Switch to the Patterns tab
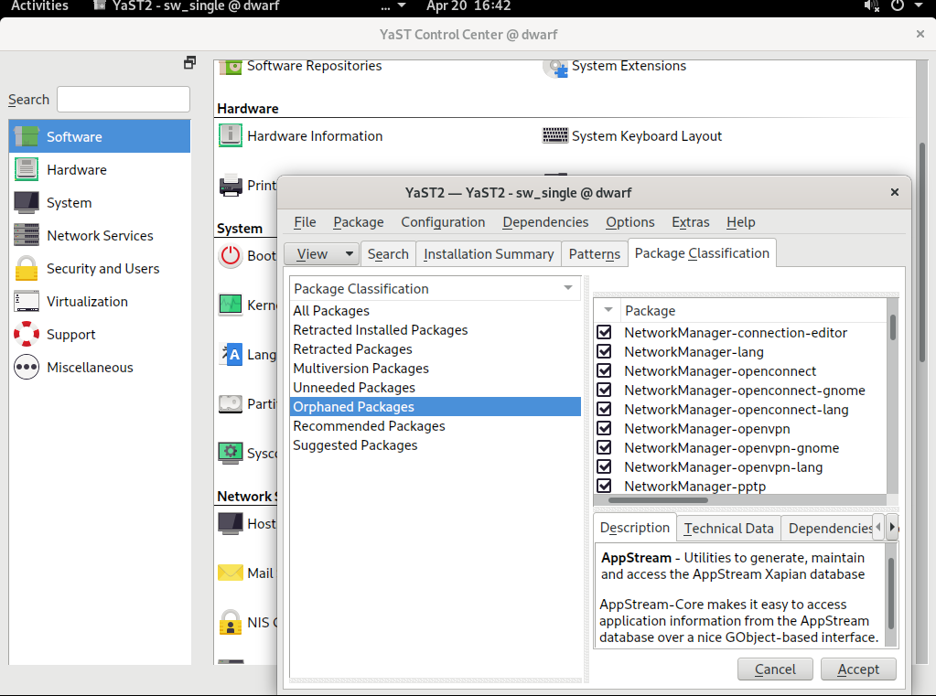Viewport: 936px width, 696px height. 594,253
